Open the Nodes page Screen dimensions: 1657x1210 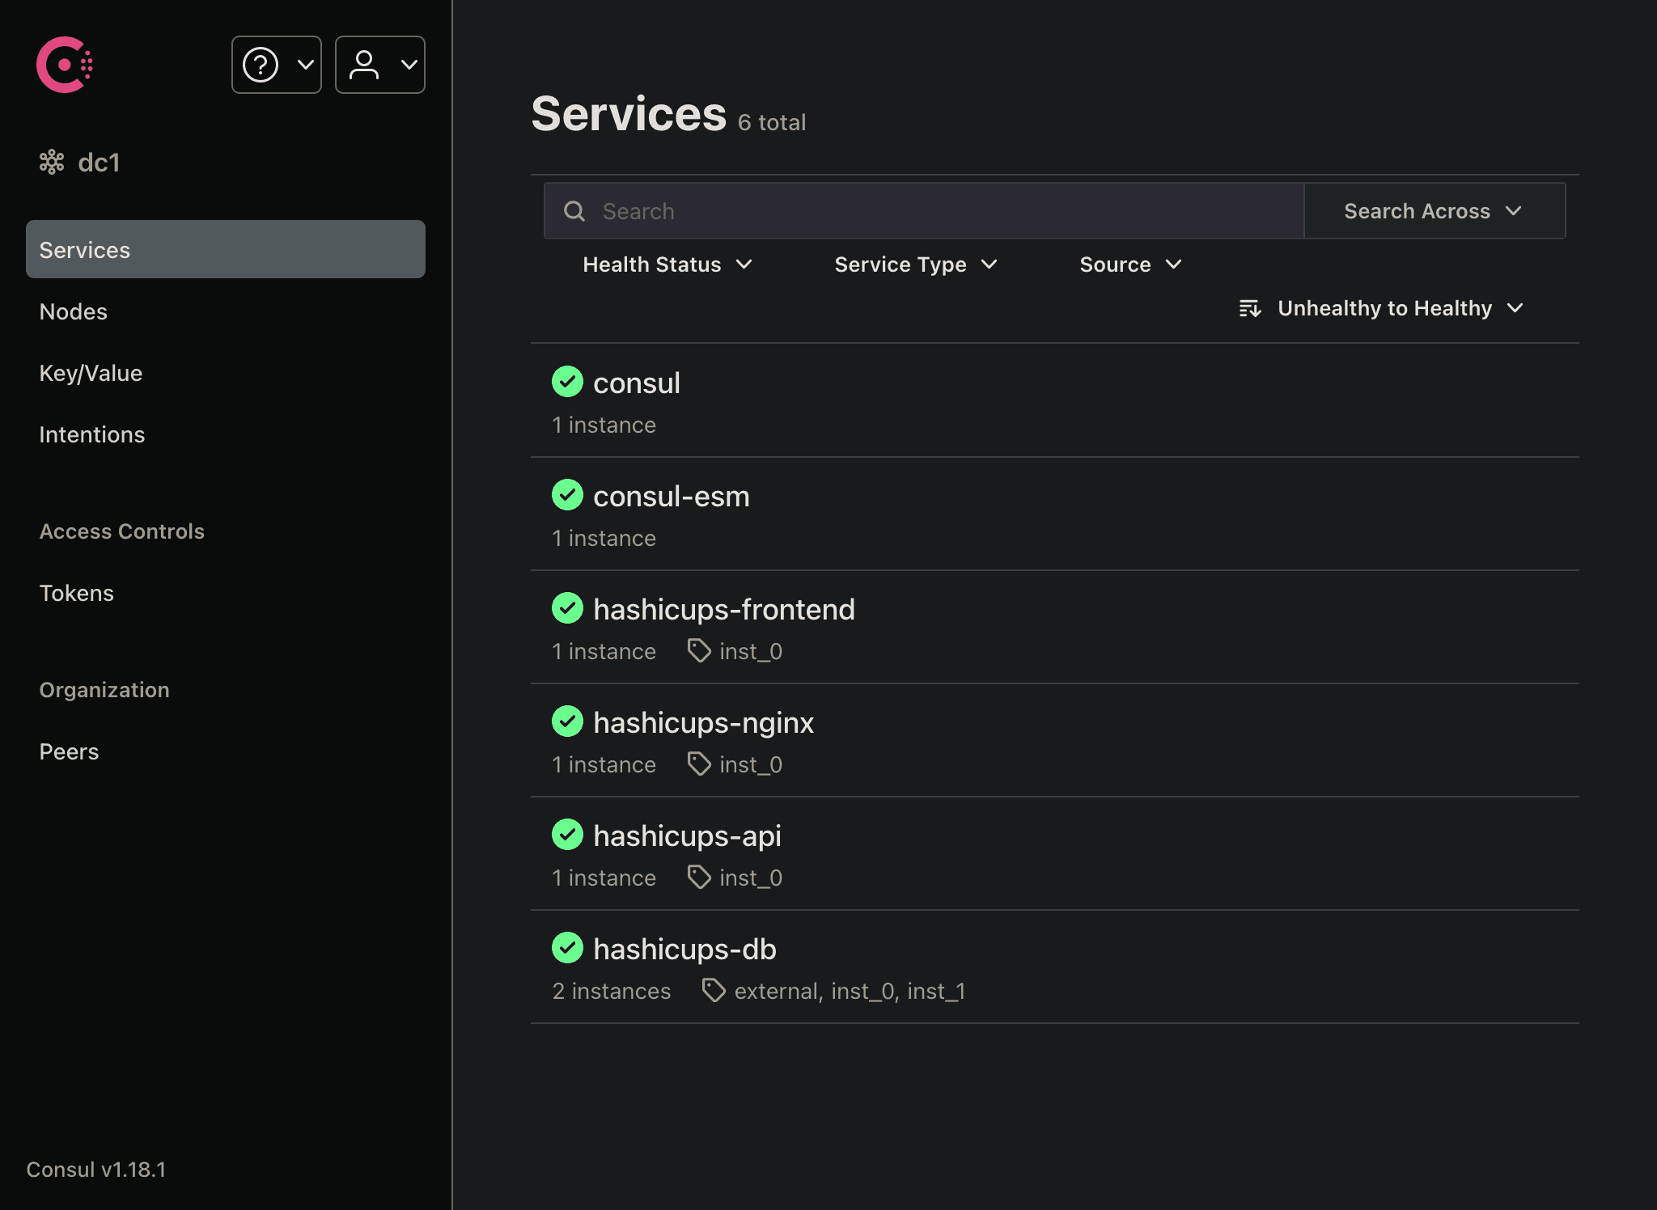click(74, 311)
